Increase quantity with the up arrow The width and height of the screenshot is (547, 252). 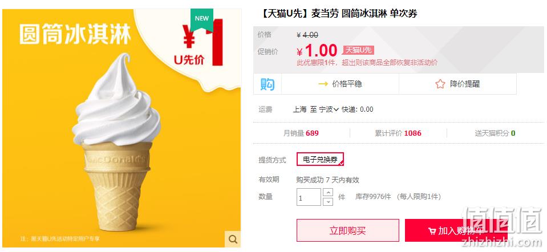pos(328,192)
